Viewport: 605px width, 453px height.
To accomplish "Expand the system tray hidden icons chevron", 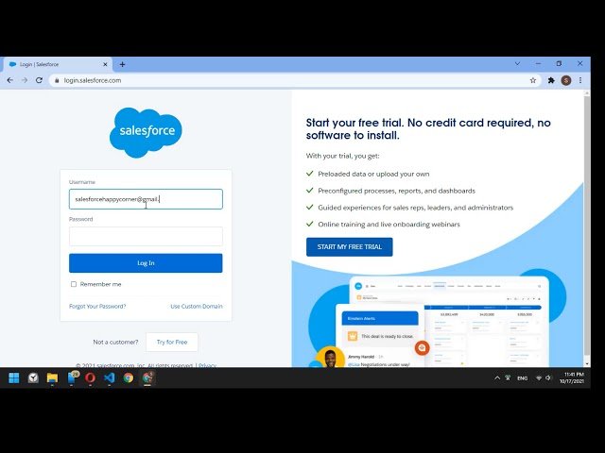I will tap(497, 377).
